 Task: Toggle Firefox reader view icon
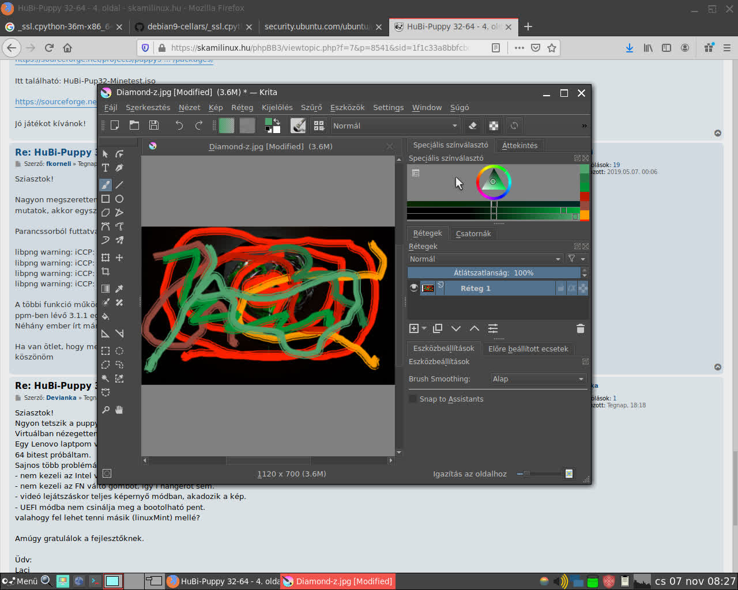point(496,48)
